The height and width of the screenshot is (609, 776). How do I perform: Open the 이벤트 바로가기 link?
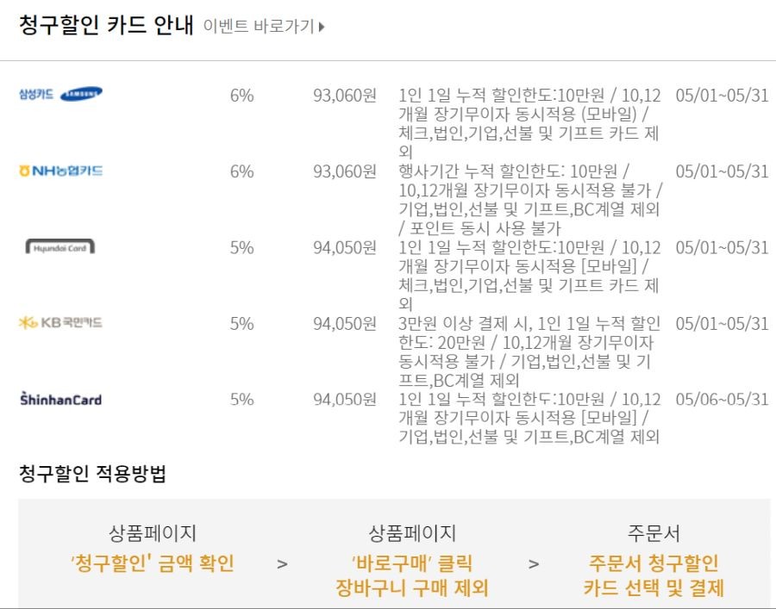264,26
